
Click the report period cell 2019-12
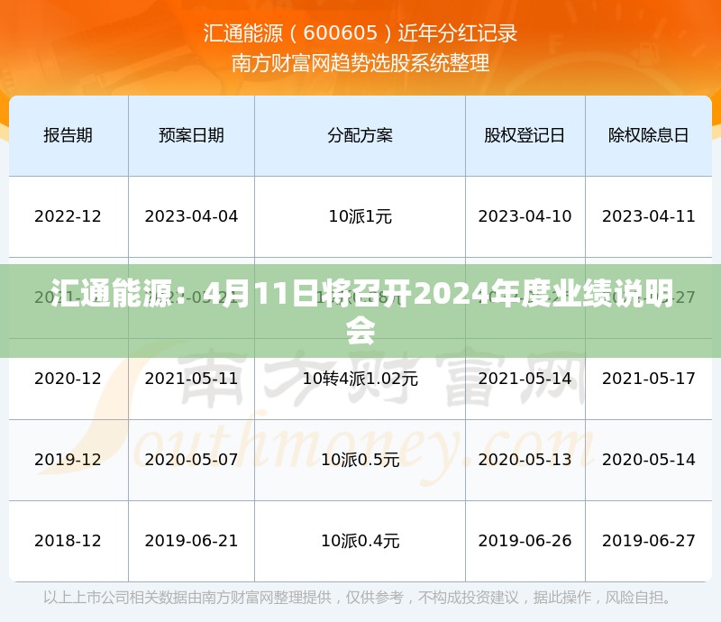click(x=68, y=460)
